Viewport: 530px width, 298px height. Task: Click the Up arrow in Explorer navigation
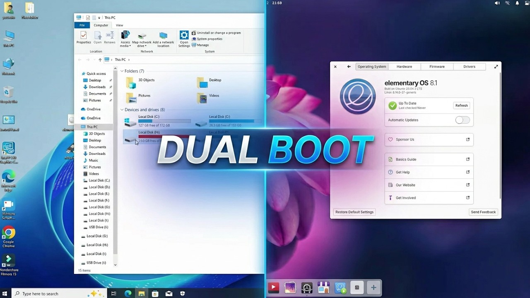[x=100, y=60]
